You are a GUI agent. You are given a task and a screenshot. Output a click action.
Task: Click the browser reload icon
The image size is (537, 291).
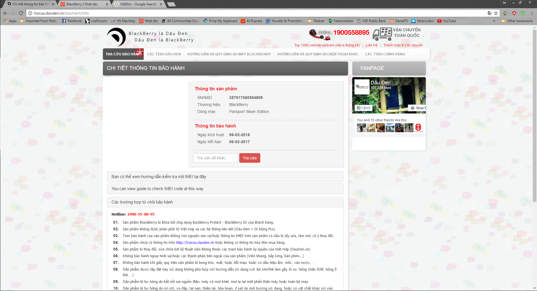coord(21,13)
